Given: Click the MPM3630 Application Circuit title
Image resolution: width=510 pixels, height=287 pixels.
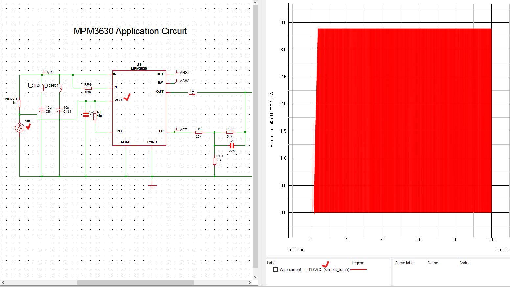Looking at the screenshot, I should click(x=130, y=31).
